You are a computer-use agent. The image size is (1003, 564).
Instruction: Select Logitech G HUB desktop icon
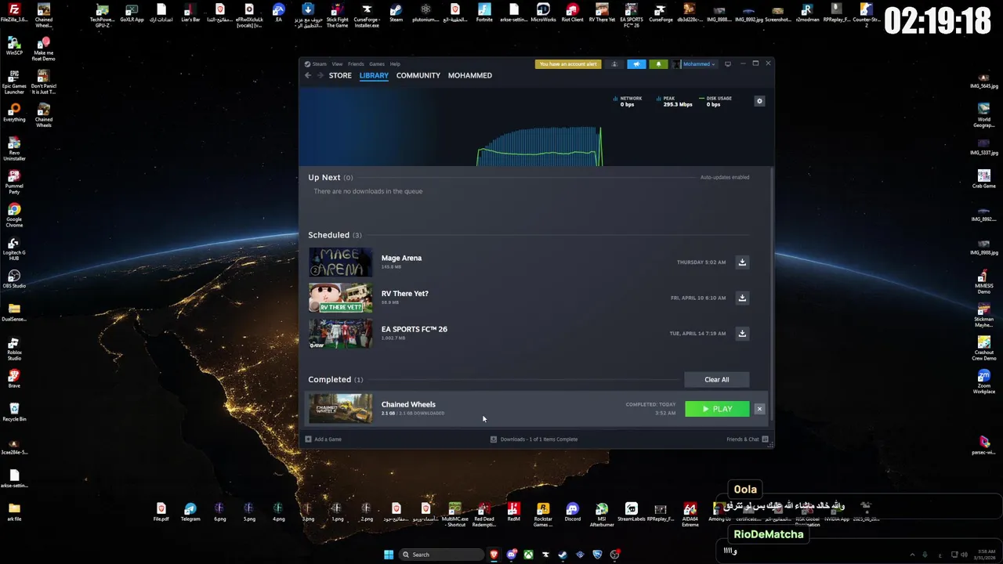(x=14, y=249)
